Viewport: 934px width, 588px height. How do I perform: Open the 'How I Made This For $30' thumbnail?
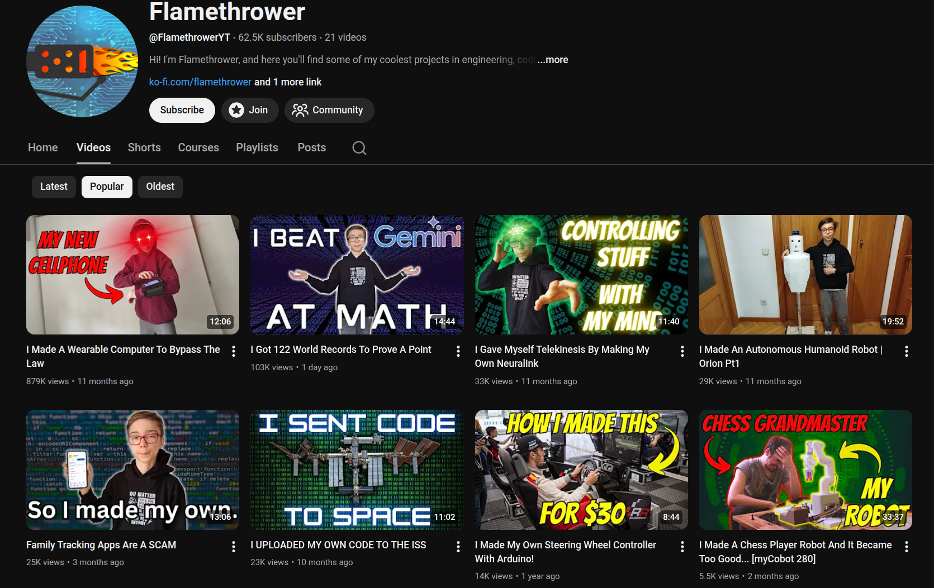click(581, 470)
